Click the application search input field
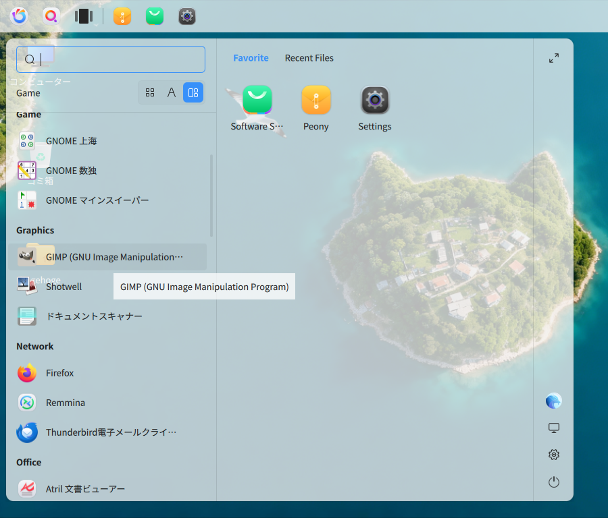The height and width of the screenshot is (518, 608). [x=111, y=59]
